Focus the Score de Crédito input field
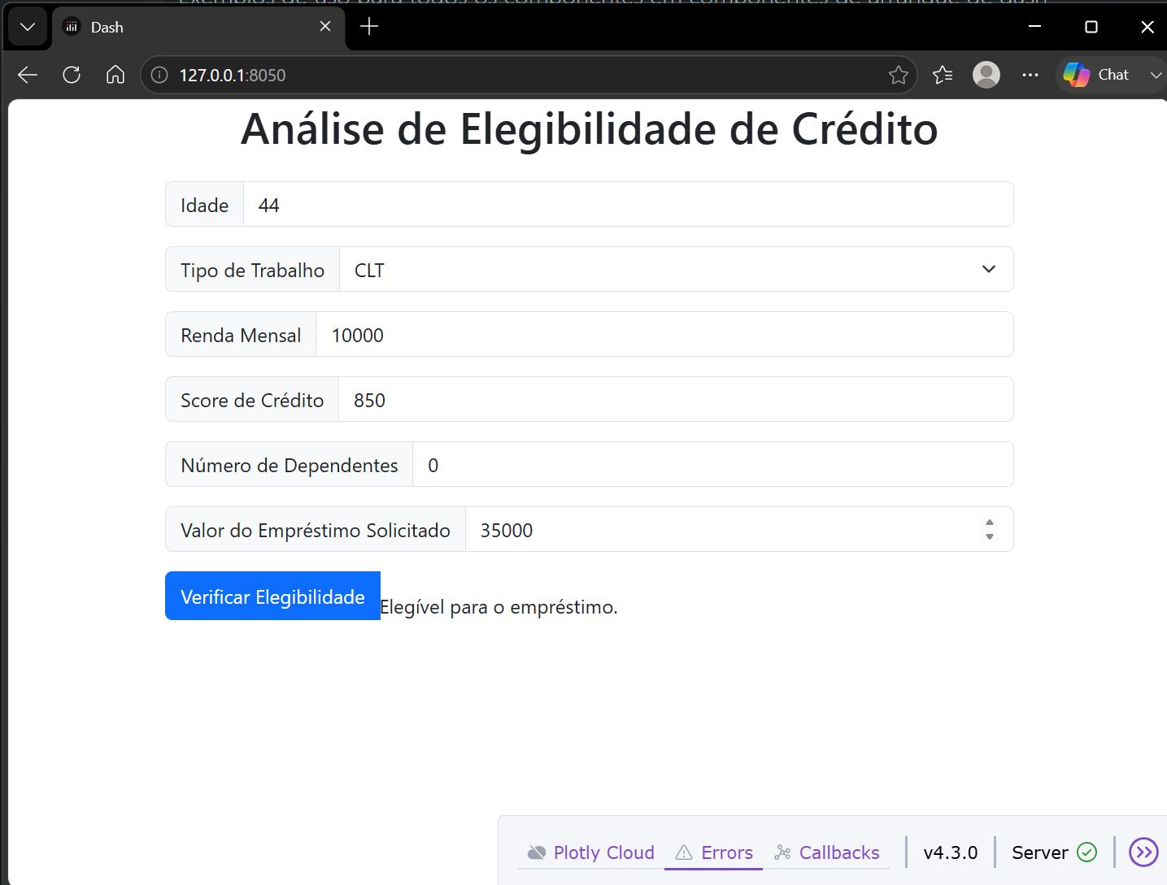 676,400
